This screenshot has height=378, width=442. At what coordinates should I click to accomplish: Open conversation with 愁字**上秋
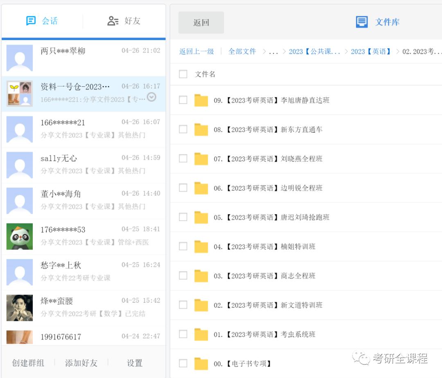pyautogui.click(x=83, y=272)
